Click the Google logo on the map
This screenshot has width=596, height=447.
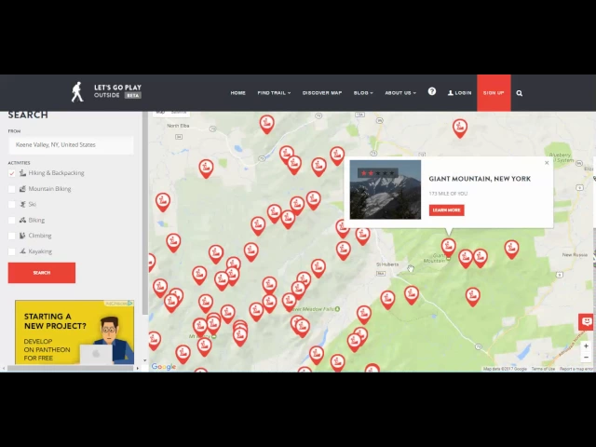click(x=164, y=366)
